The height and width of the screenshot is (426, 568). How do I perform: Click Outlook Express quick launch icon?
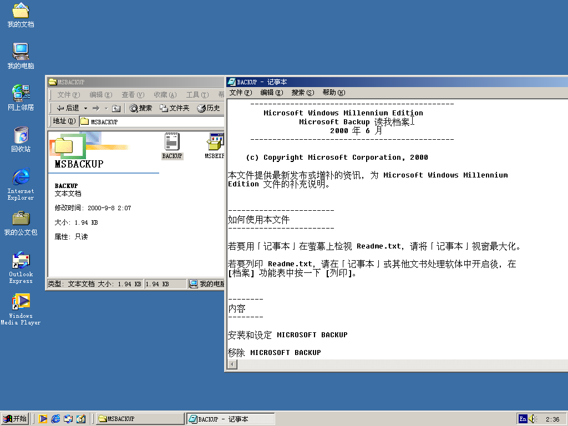tap(68, 419)
